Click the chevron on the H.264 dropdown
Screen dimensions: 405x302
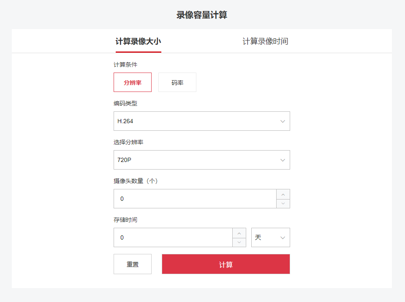pyautogui.click(x=283, y=121)
